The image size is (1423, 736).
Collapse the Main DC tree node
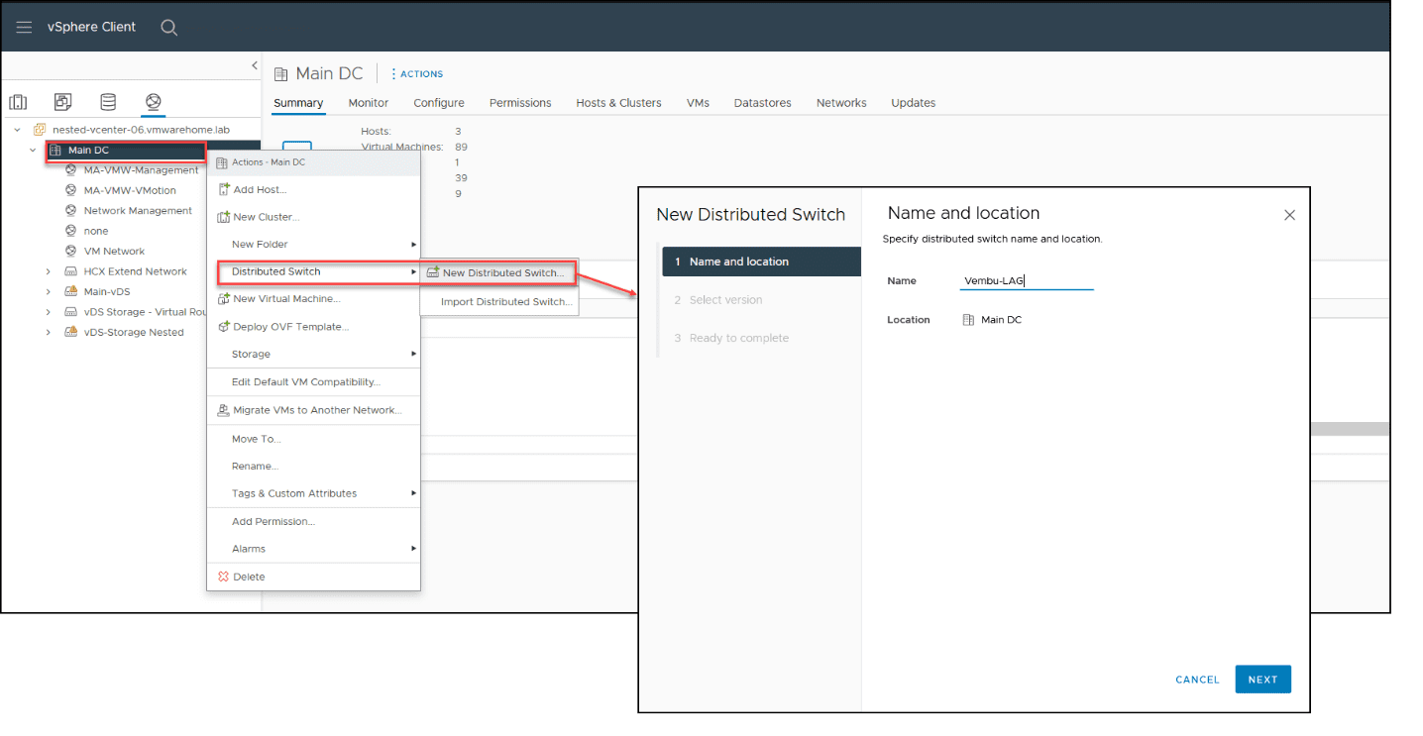[33, 151]
